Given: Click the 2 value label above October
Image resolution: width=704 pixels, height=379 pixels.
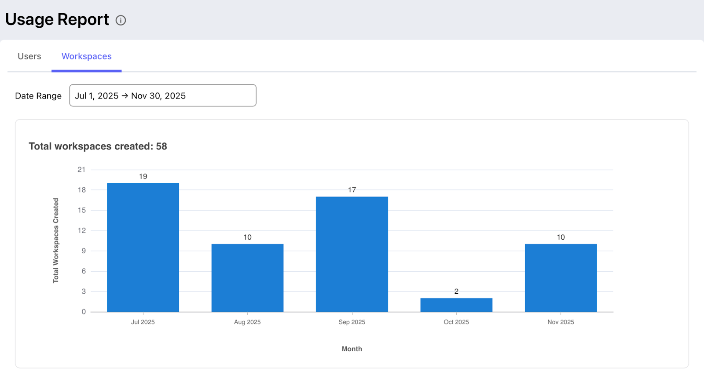Looking at the screenshot, I should [456, 292].
